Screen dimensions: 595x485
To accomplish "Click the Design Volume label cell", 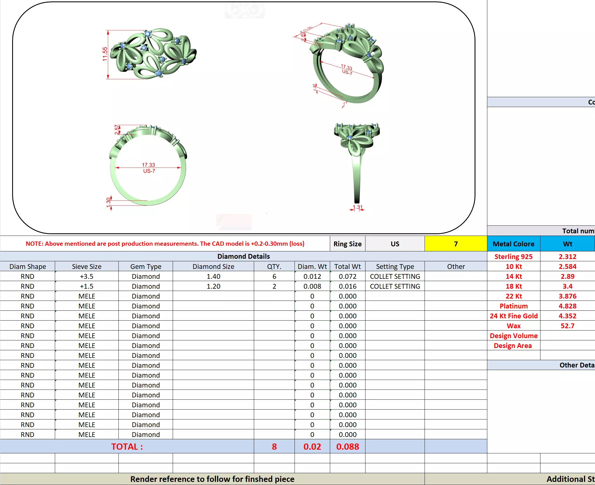I will 513,336.
